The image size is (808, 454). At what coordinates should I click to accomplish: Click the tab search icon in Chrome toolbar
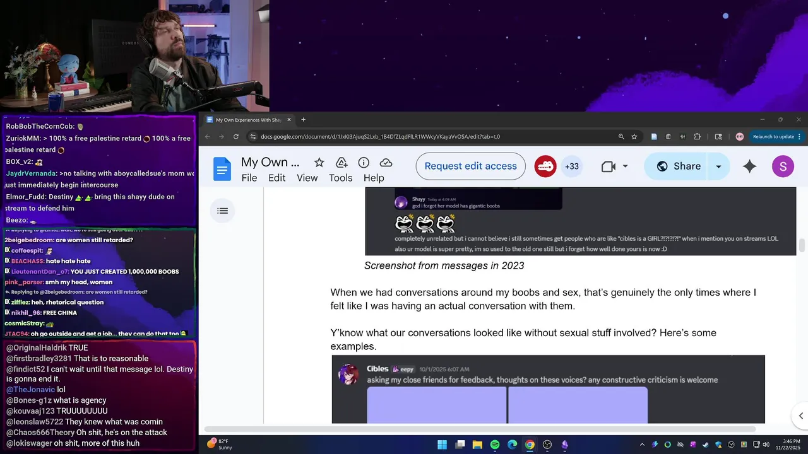(718, 137)
